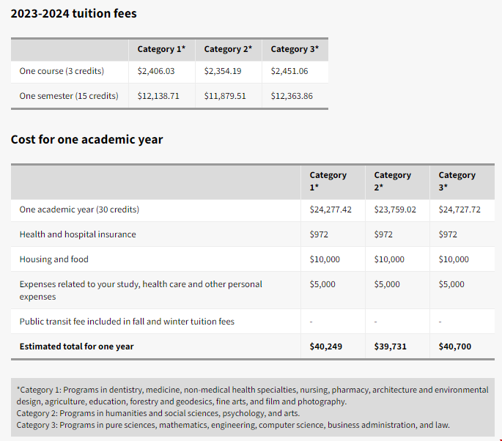Click 'Housing and food' row label
Viewport: 502px width, 441px height.
coord(54,259)
